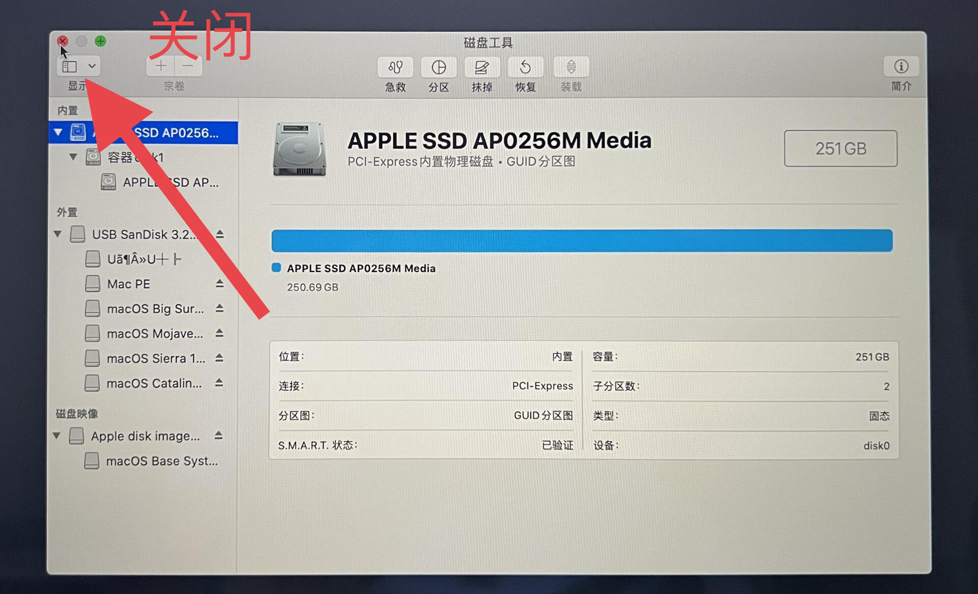Image resolution: width=978 pixels, height=594 pixels.
Task: Close the Disk Utility window
Action: (63, 41)
